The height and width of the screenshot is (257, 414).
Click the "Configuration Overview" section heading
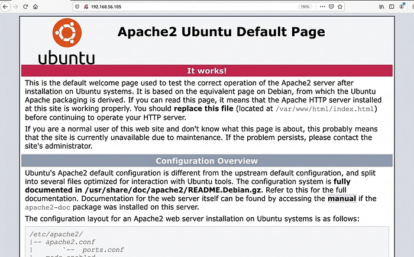[x=207, y=160]
